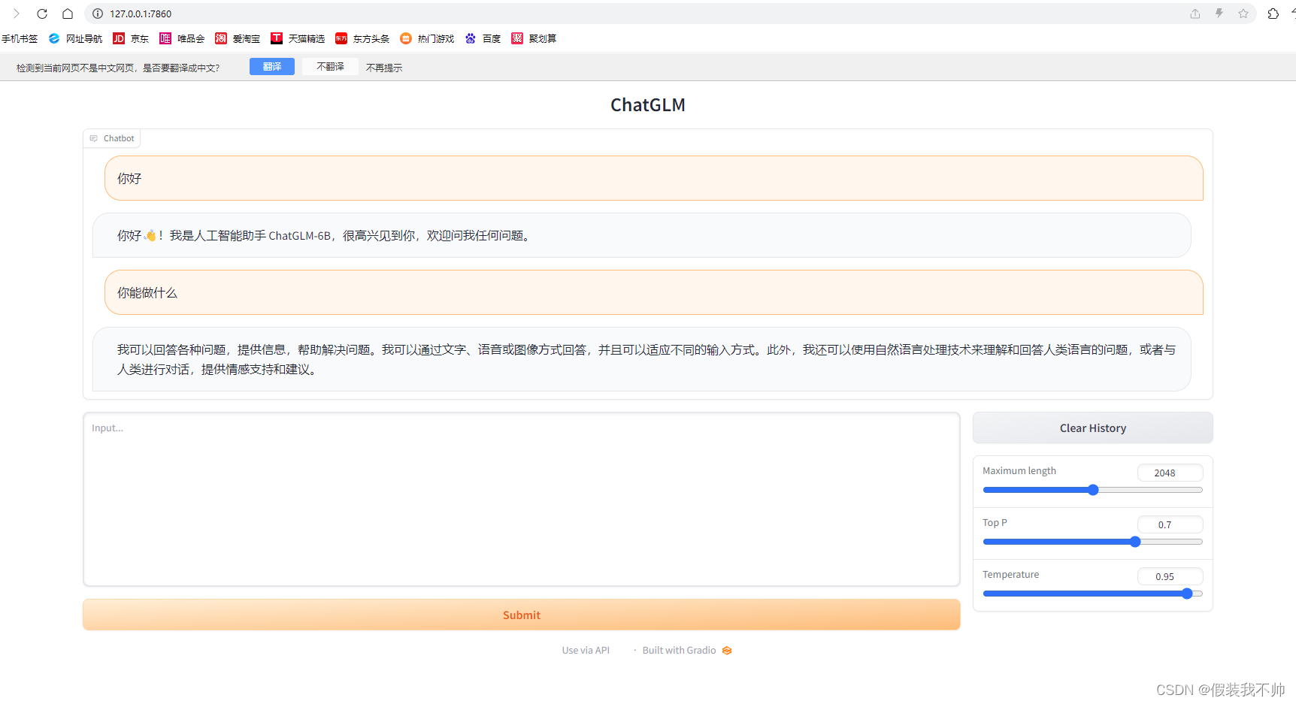
Task: Open 手机书签 mobile bookmarks
Action: pyautogui.click(x=19, y=38)
